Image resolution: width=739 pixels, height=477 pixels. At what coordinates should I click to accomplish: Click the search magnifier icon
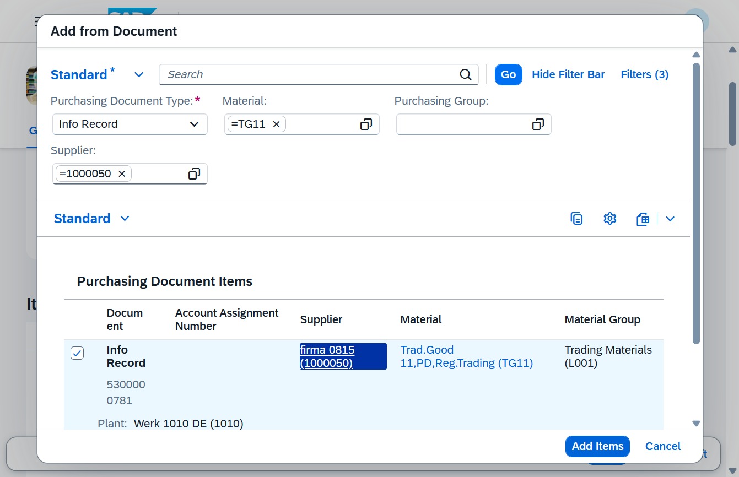coord(466,75)
